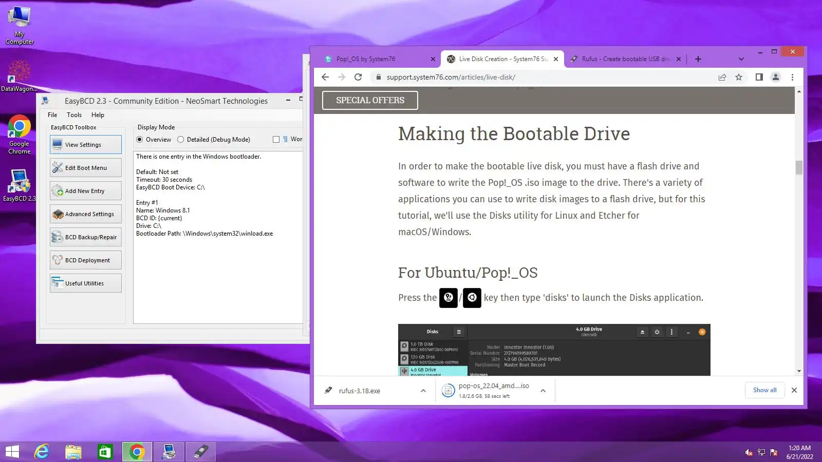Select Detailed (Debug Mode) radio button

point(181,140)
